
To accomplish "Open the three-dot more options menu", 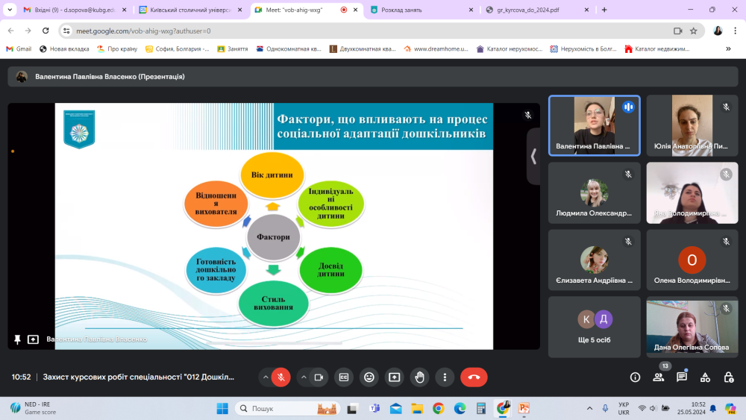I will pyautogui.click(x=445, y=377).
